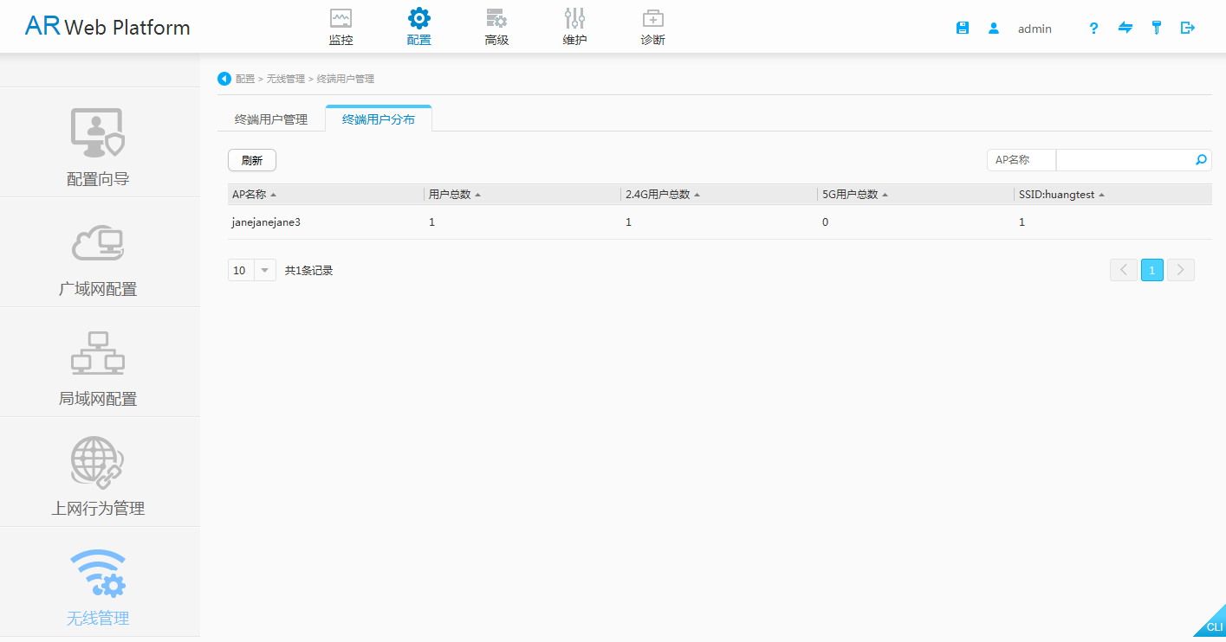
Task: Click the save configuration icon in header
Action: coord(962,28)
